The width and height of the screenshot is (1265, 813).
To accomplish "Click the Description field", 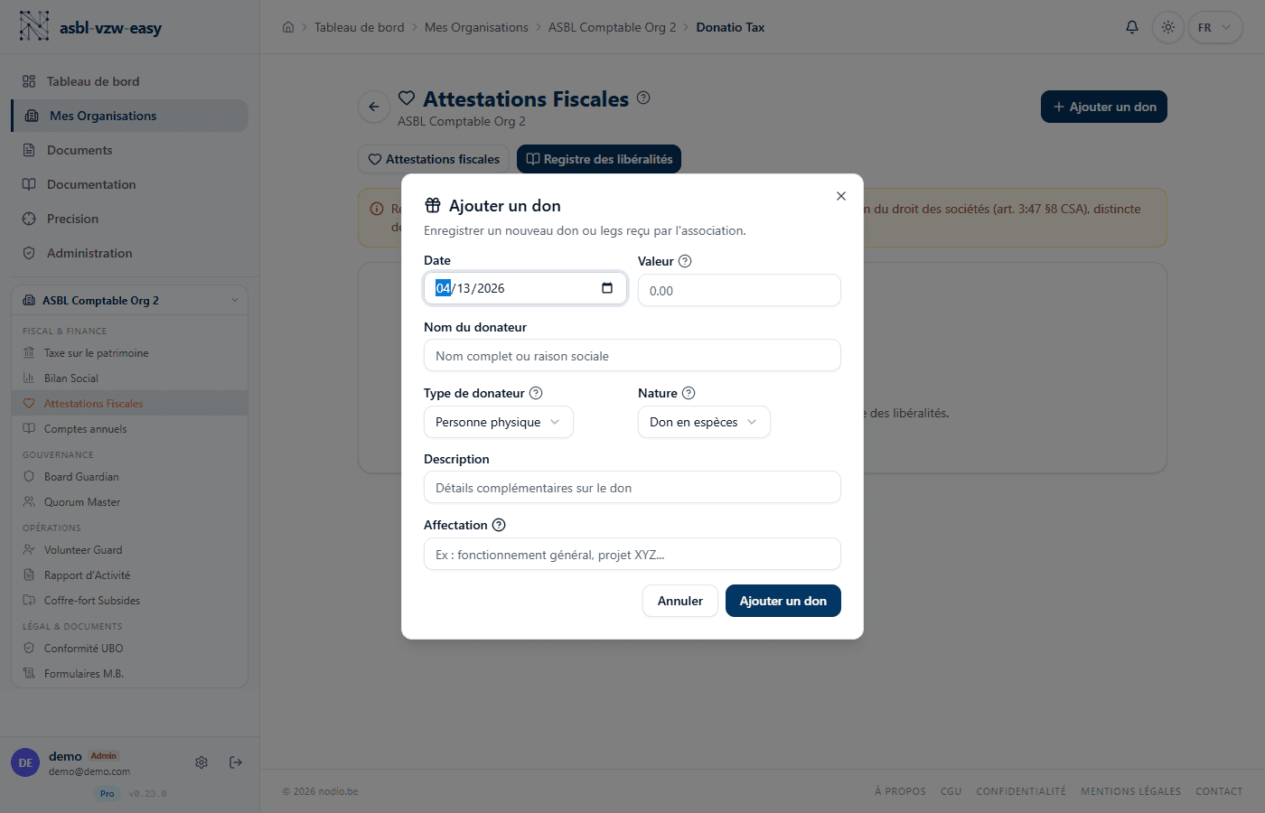I will coord(632,487).
